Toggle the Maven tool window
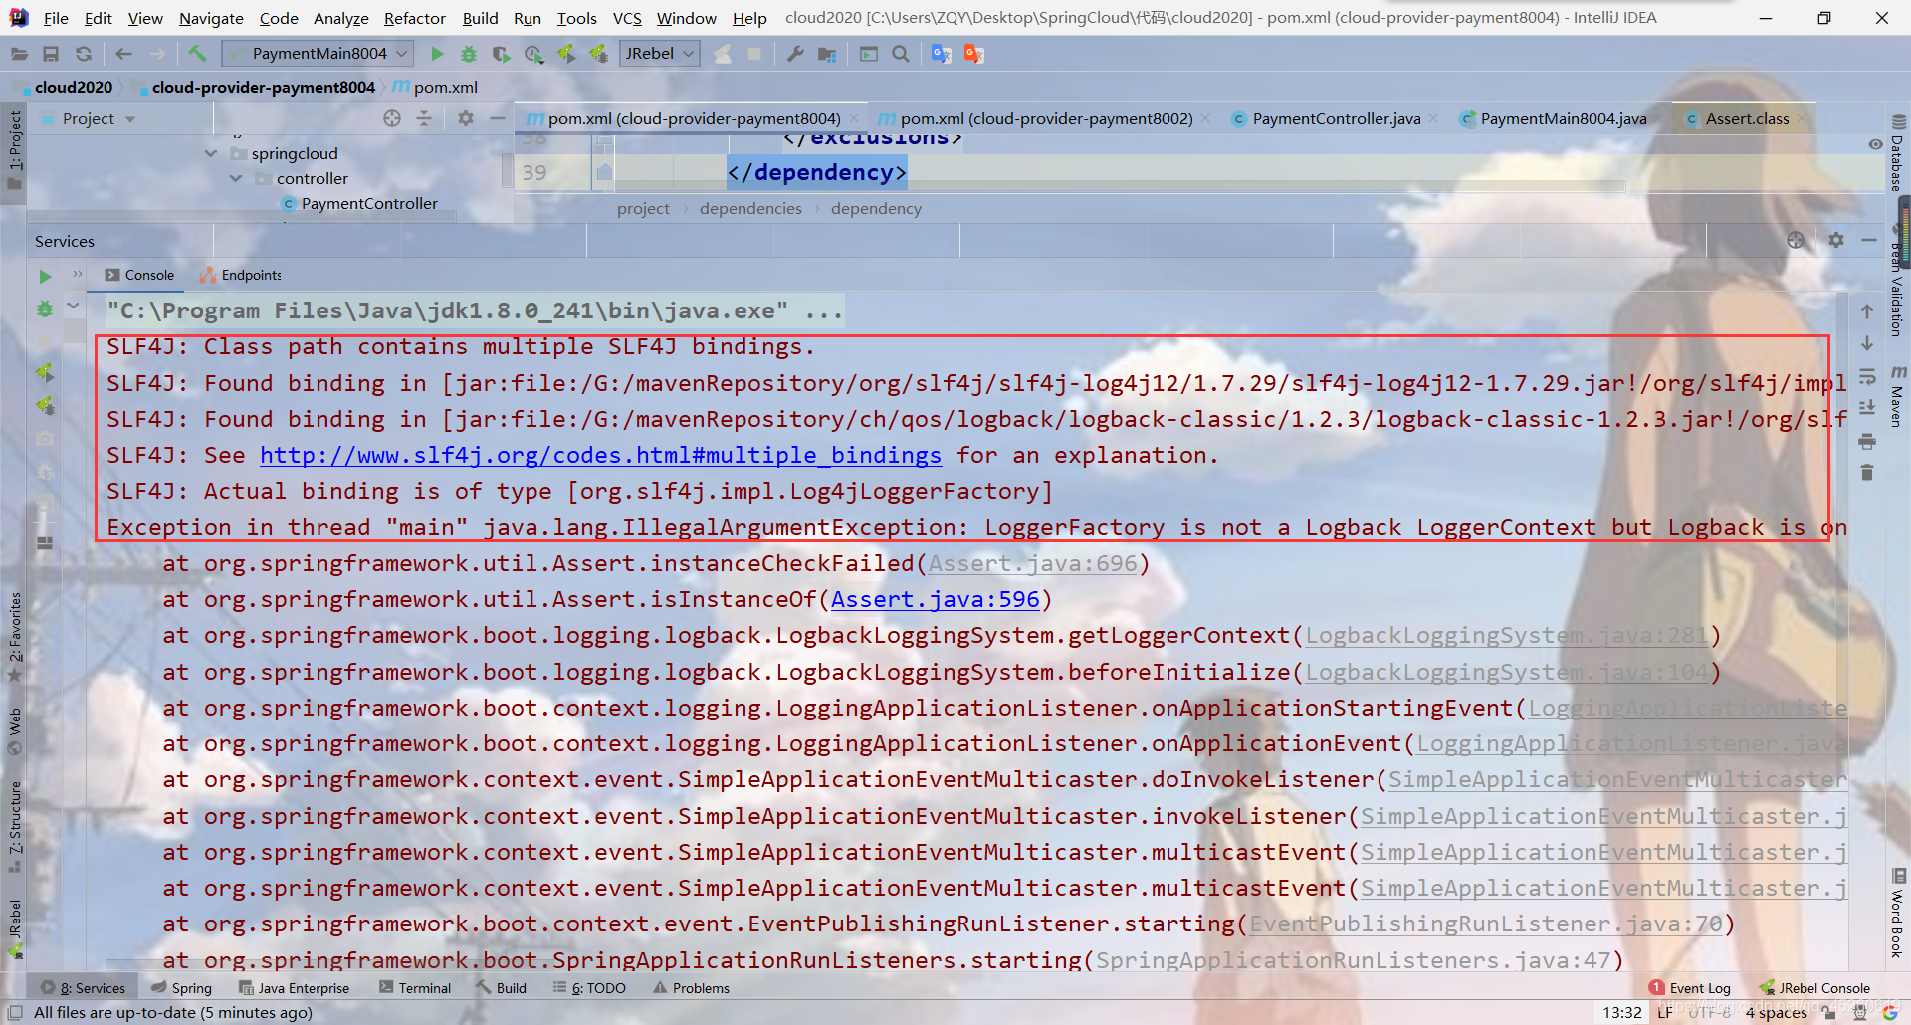 point(1897,396)
